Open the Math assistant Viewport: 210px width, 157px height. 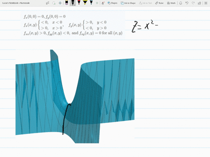tap(171, 3)
